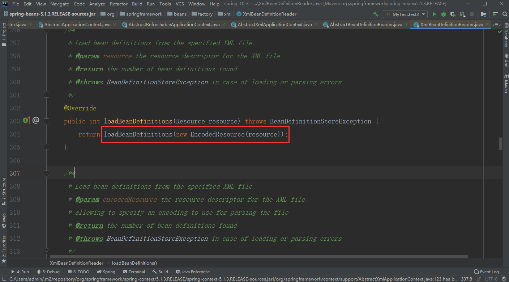Click the springframework breadcrumb folder
509x282 pixels.
[x=141, y=14]
